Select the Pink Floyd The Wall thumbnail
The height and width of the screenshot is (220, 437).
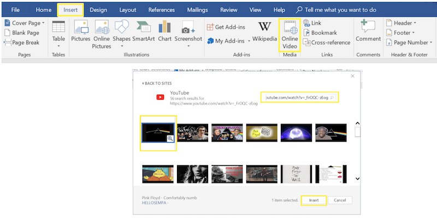[x=296, y=174]
